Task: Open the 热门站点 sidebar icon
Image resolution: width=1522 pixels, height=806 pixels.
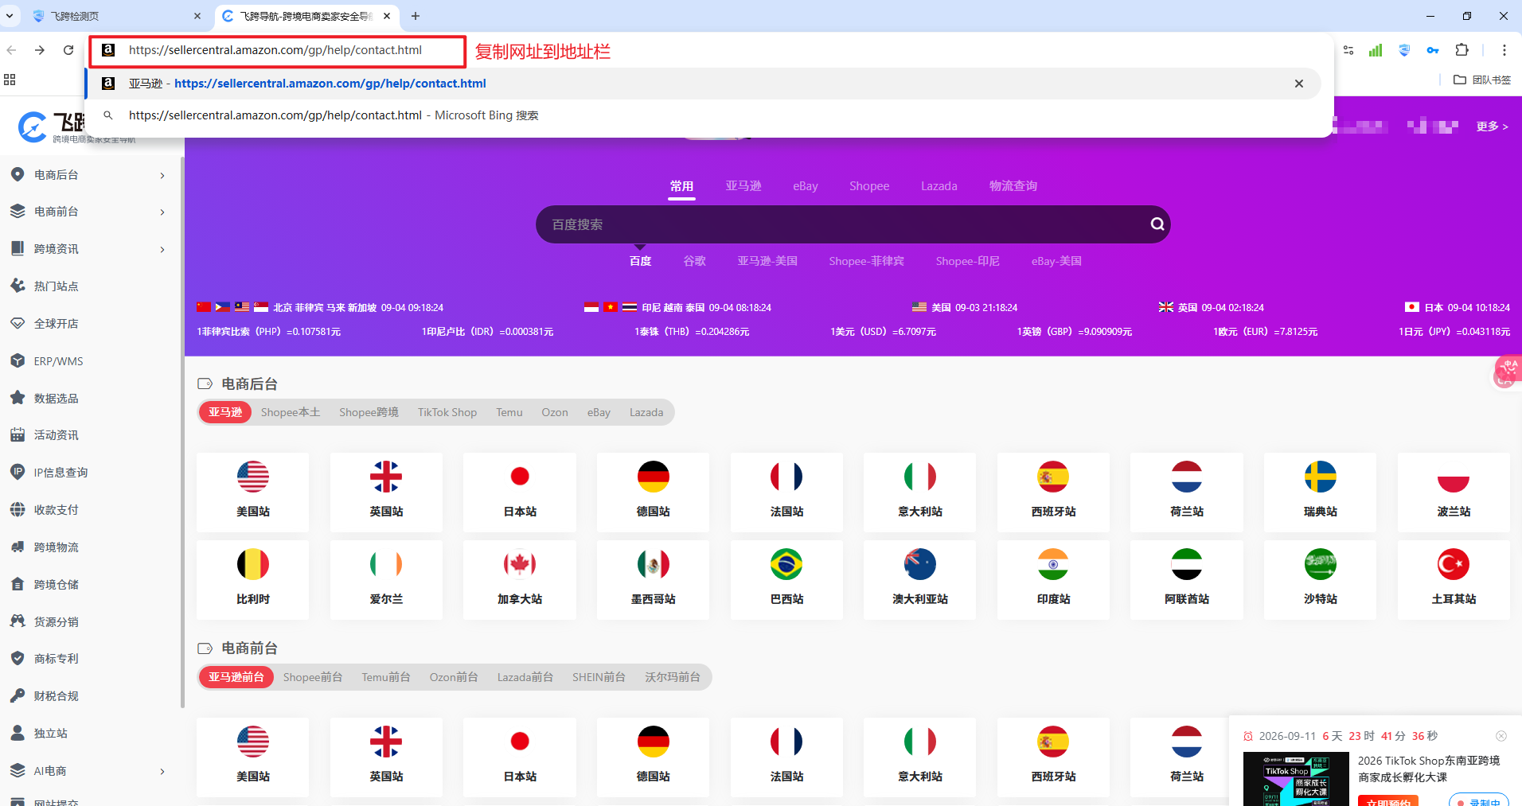Action: coord(18,286)
